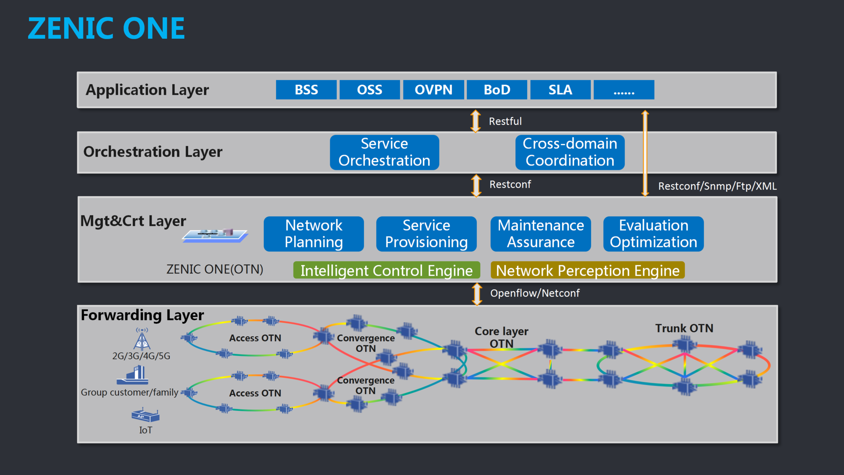The width and height of the screenshot is (844, 475).
Task: Expand the Restconf connector between layers
Action: coord(475,185)
